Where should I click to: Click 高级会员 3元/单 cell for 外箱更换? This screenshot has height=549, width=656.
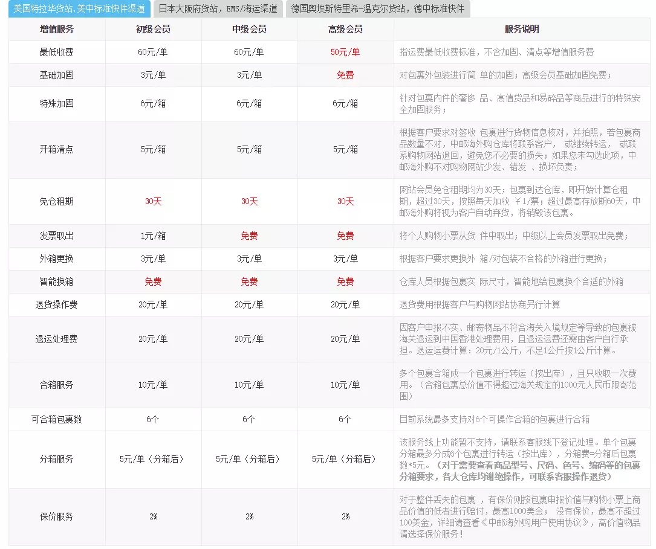click(346, 259)
